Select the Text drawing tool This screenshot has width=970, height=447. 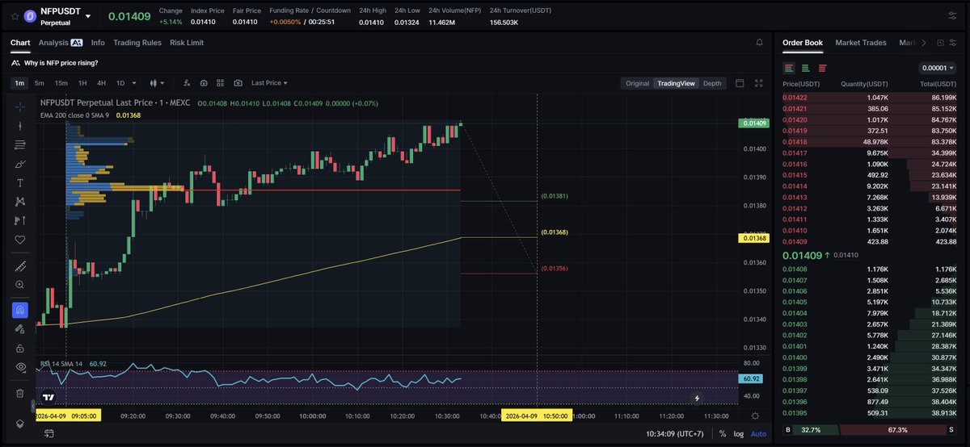pyautogui.click(x=20, y=183)
